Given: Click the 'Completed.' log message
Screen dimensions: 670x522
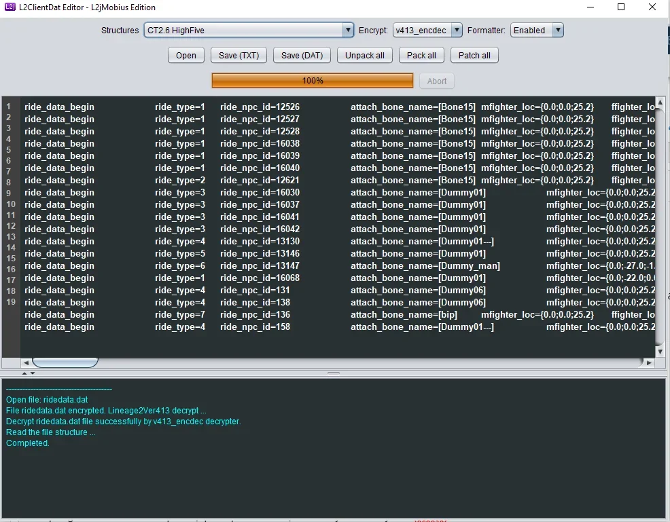Looking at the screenshot, I should click(x=28, y=443).
